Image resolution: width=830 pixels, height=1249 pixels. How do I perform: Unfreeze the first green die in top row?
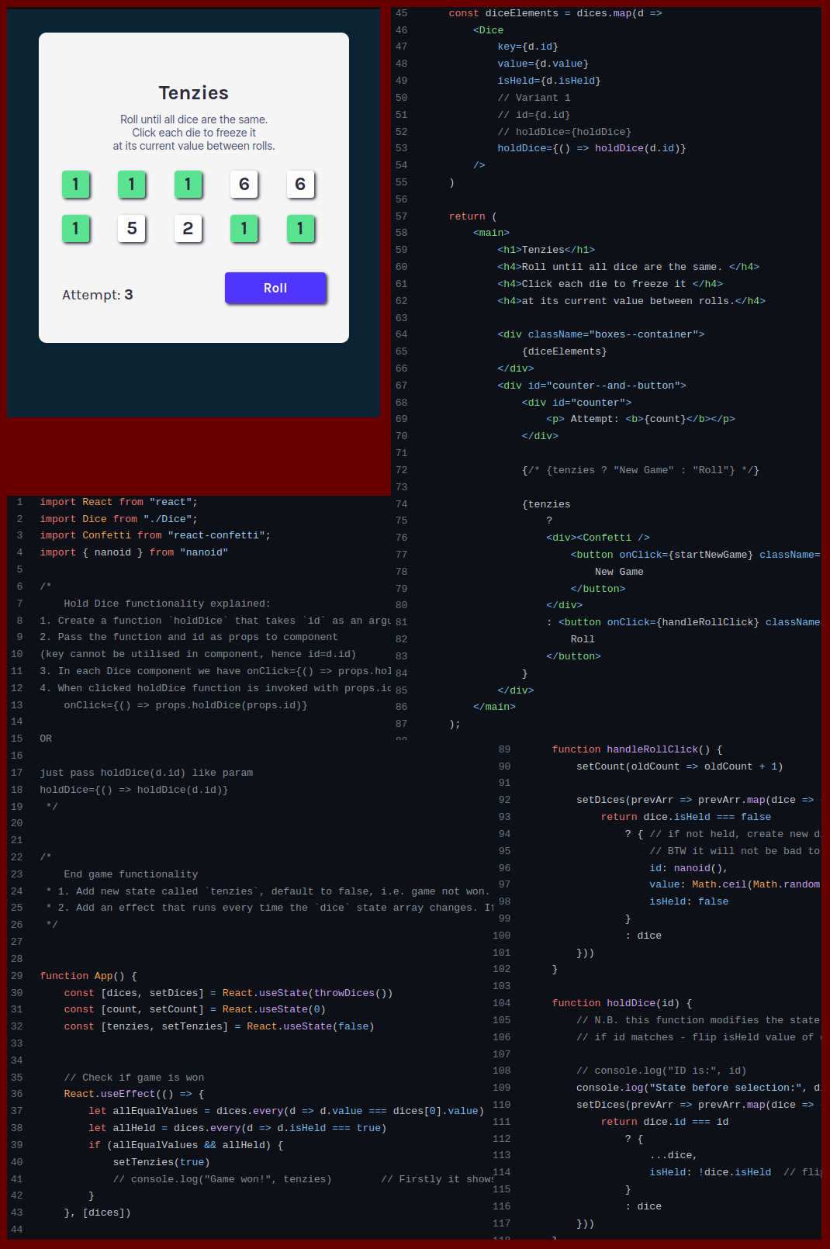(75, 185)
